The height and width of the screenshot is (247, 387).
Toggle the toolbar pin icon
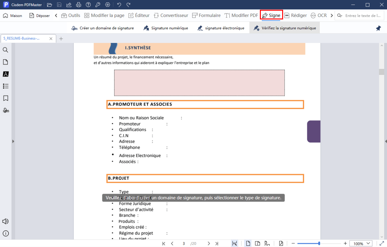point(379,28)
